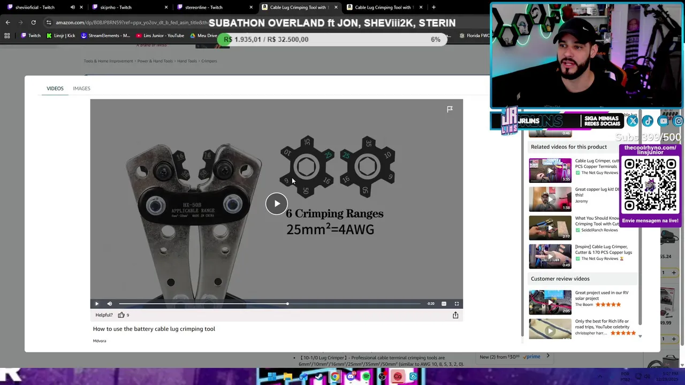Viewport: 685px width, 385px height.
Task: Enter fullscreen from the video controls
Action: 456,304
